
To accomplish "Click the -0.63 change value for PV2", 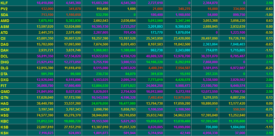I will tap(269, 9).
